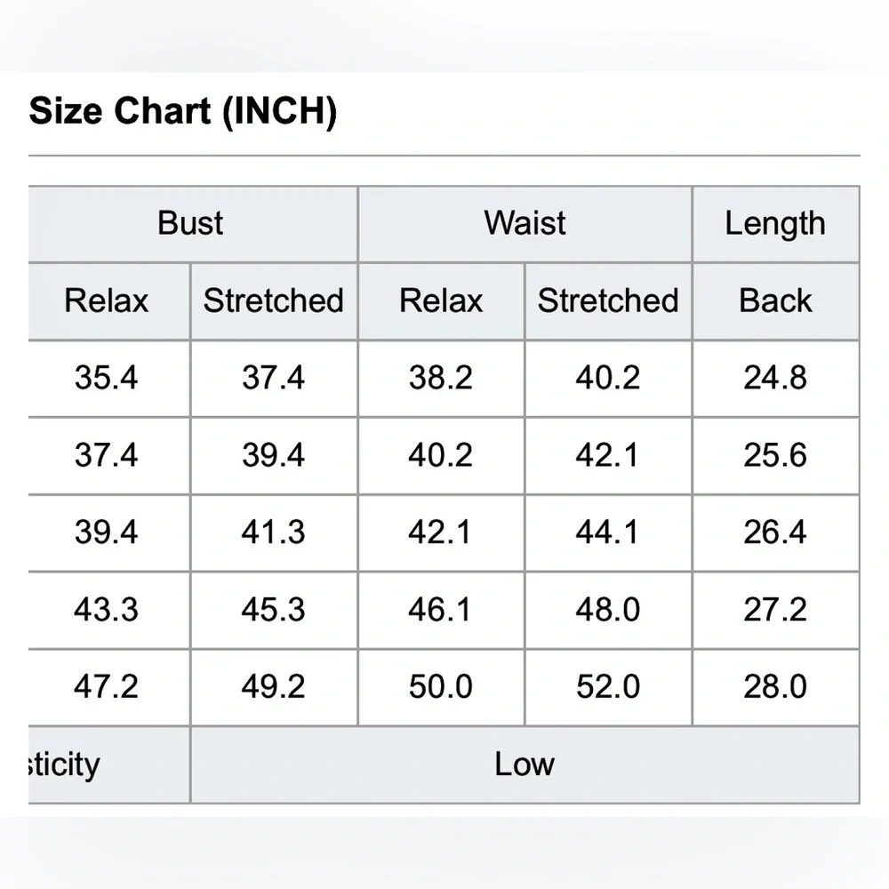The image size is (889, 889).
Task: Select the 44.1 waist stretched cell
Action: (x=608, y=533)
